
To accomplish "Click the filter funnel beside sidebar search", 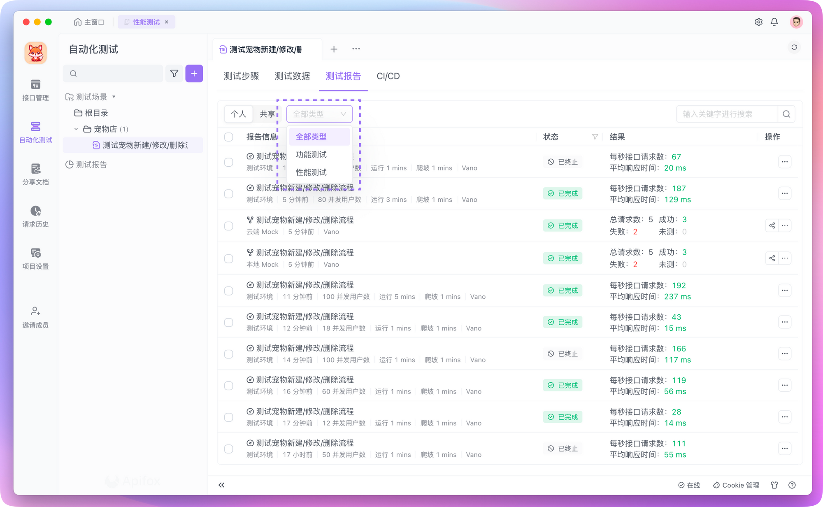I will pyautogui.click(x=174, y=73).
